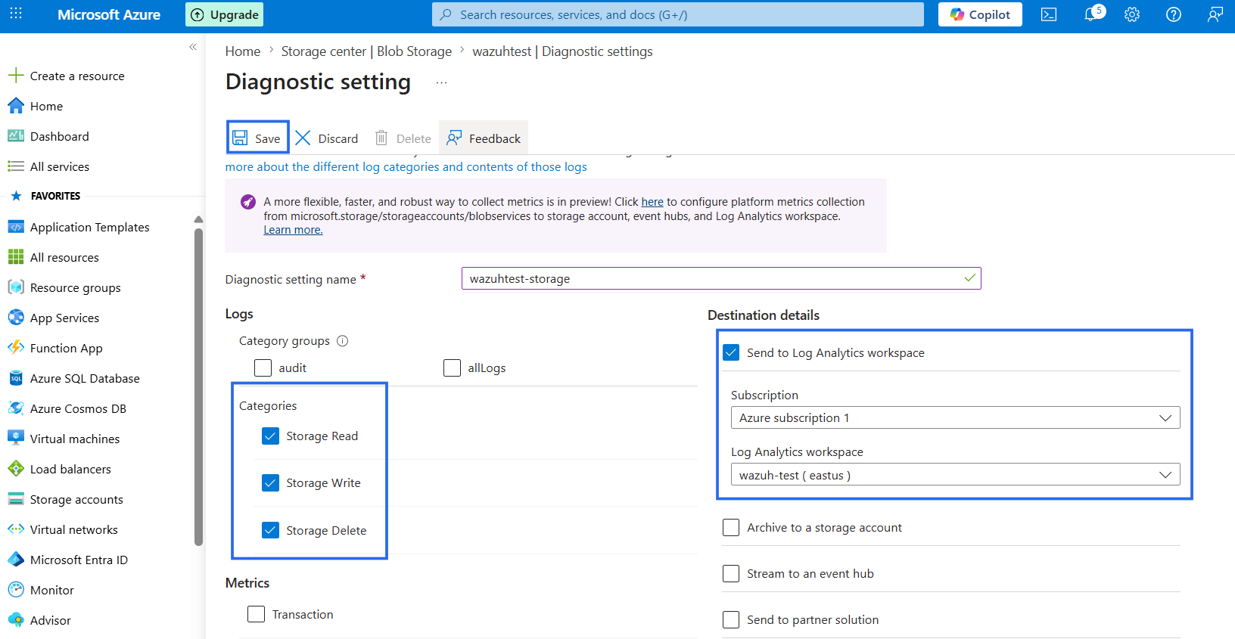Click Azure Cosmos DB icon

[x=16, y=408]
